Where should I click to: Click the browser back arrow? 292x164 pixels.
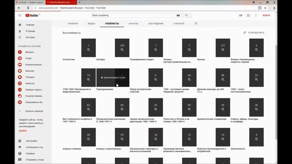[19, 8]
